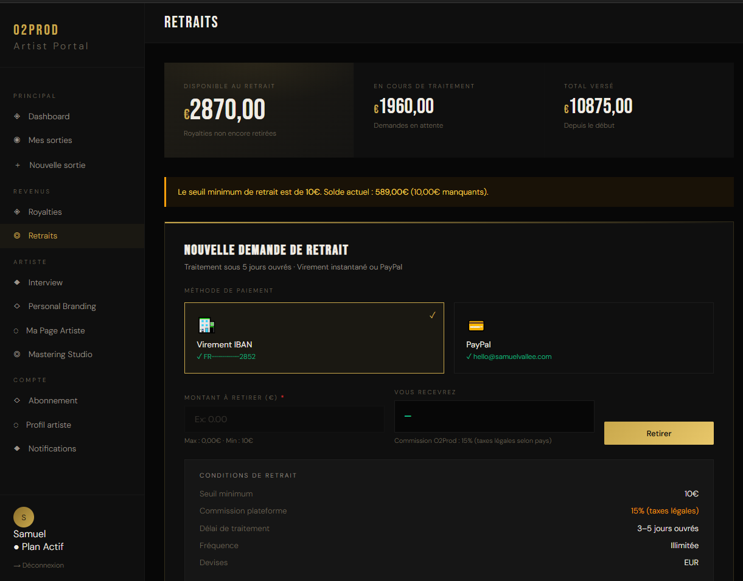
Task: Click the Samuel avatar circle
Action: click(x=24, y=517)
